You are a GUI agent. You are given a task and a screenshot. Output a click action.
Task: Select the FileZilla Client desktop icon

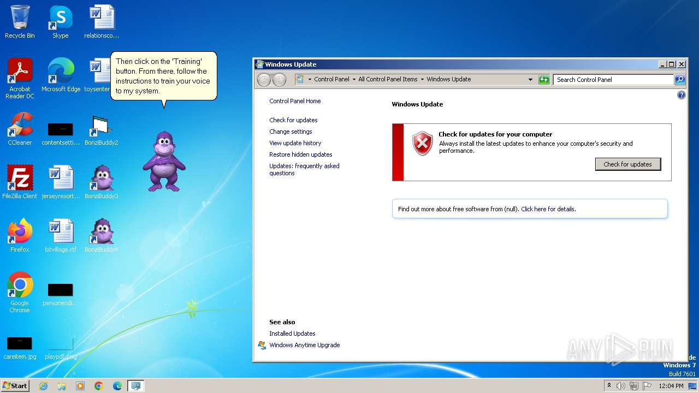[x=20, y=182]
